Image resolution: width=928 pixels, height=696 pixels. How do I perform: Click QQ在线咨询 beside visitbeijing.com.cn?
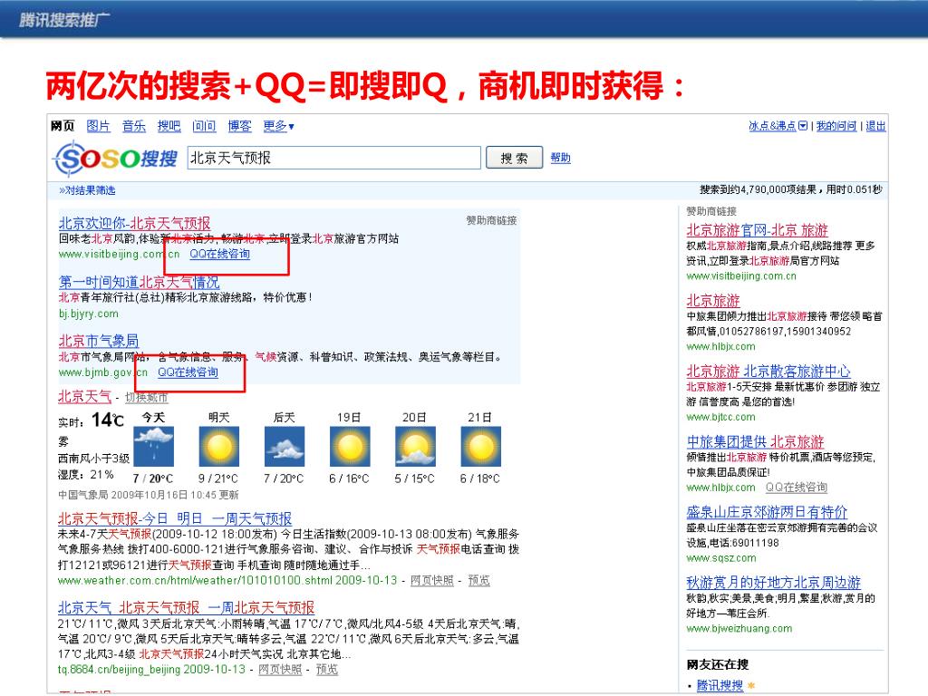pos(219,254)
